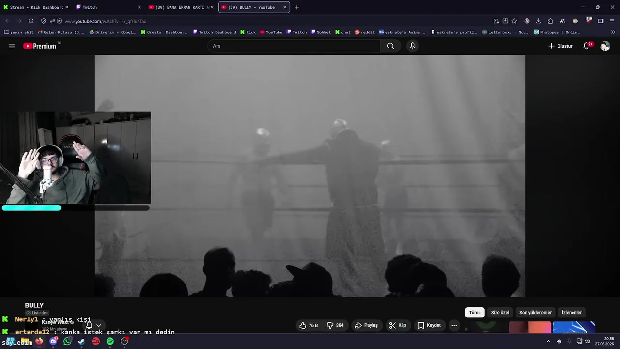
Task: Click the taskbar clock showing 20:58
Action: pos(604,341)
